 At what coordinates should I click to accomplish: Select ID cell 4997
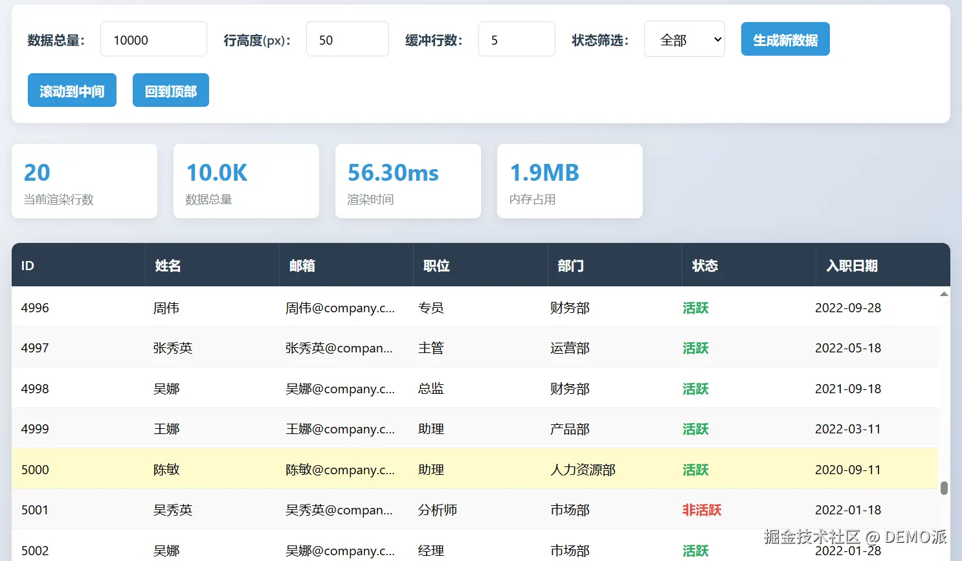click(x=35, y=348)
